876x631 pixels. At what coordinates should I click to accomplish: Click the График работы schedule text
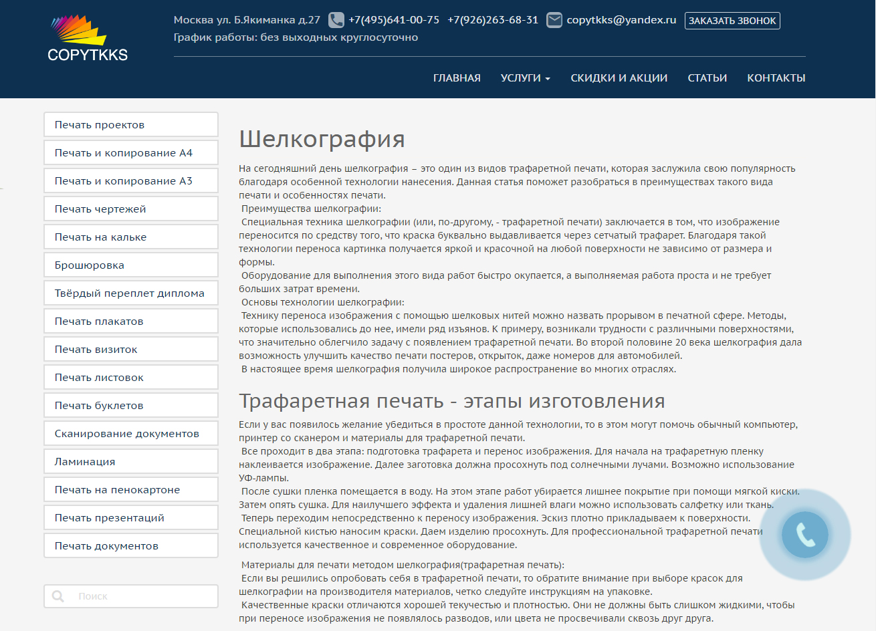point(296,37)
